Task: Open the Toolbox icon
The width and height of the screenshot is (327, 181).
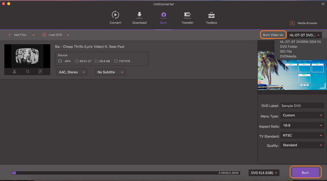Action: pyautogui.click(x=211, y=15)
